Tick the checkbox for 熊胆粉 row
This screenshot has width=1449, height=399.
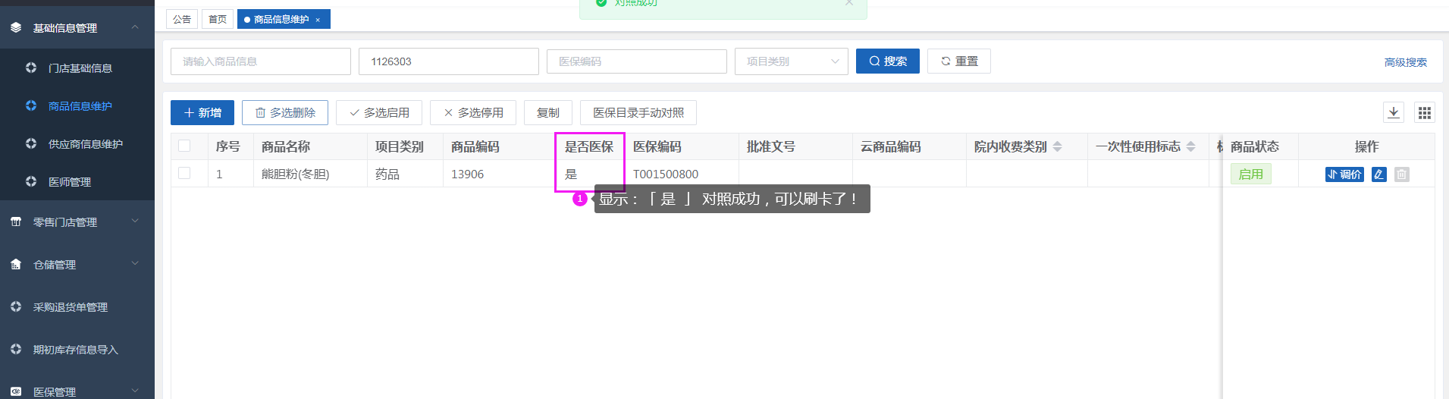click(x=184, y=173)
